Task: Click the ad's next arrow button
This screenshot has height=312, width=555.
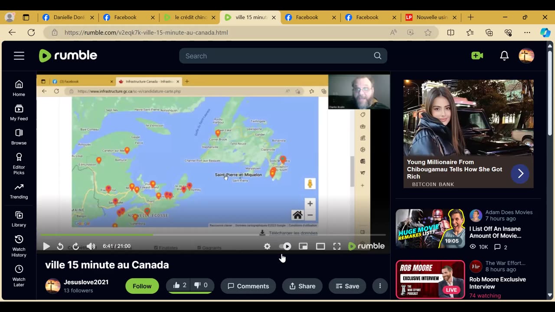Action: click(x=520, y=174)
